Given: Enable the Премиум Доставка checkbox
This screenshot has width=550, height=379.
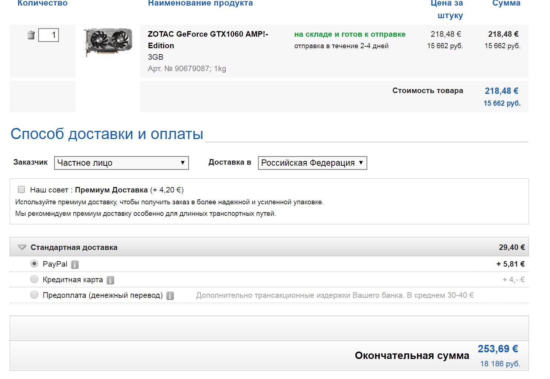Looking at the screenshot, I should [21, 189].
